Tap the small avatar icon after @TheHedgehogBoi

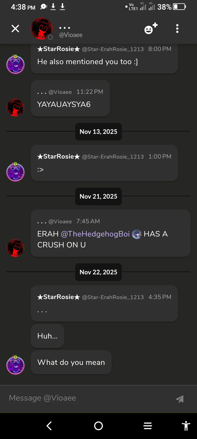coord(137,234)
